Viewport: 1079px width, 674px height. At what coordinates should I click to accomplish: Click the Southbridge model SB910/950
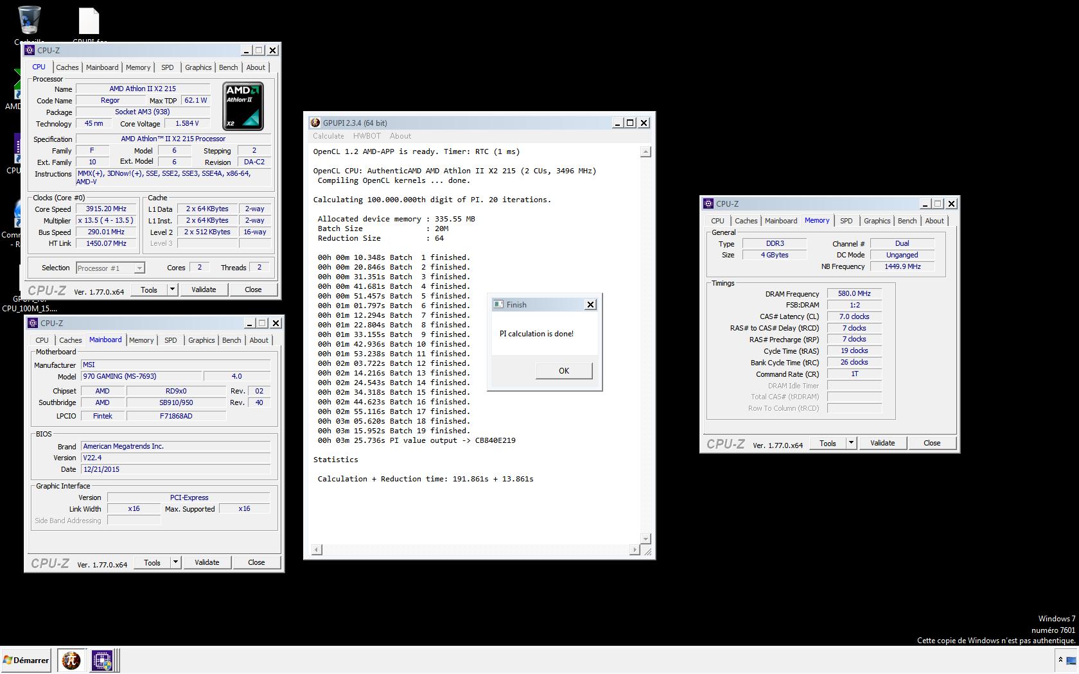(176, 402)
